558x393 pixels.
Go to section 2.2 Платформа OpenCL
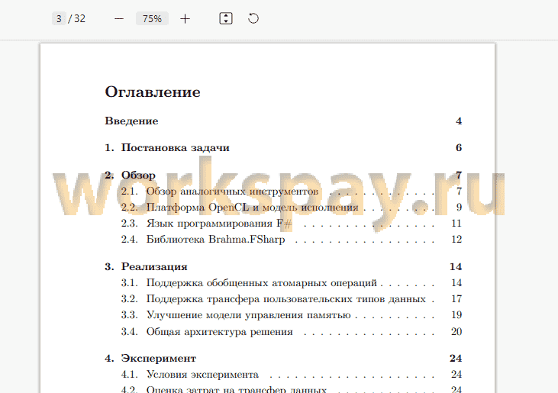coord(240,208)
